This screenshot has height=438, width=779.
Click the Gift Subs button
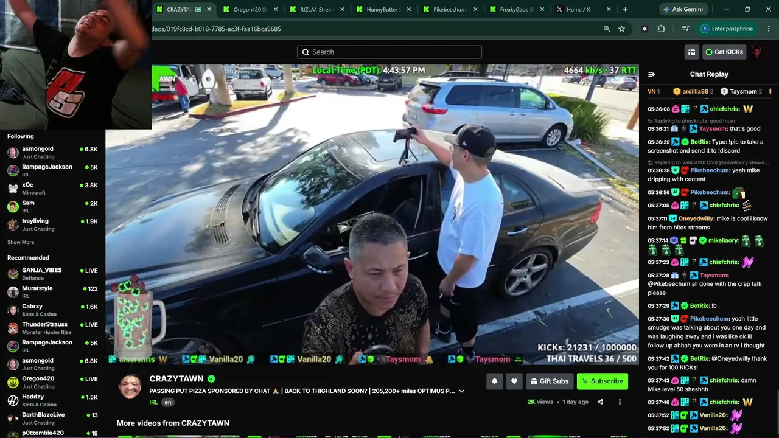coord(550,381)
